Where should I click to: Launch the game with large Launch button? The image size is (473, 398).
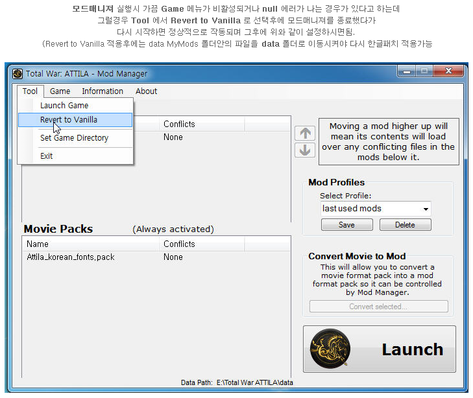coord(379,349)
